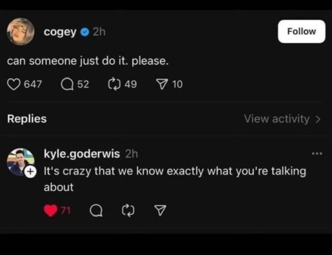Open comments on cogey's post
The image size is (332, 255).
tap(68, 84)
